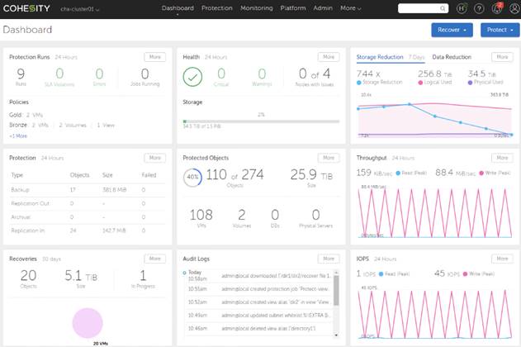Expand the cha-cluster01 cluster selector
This screenshot has height=347, width=521.
(80, 9)
